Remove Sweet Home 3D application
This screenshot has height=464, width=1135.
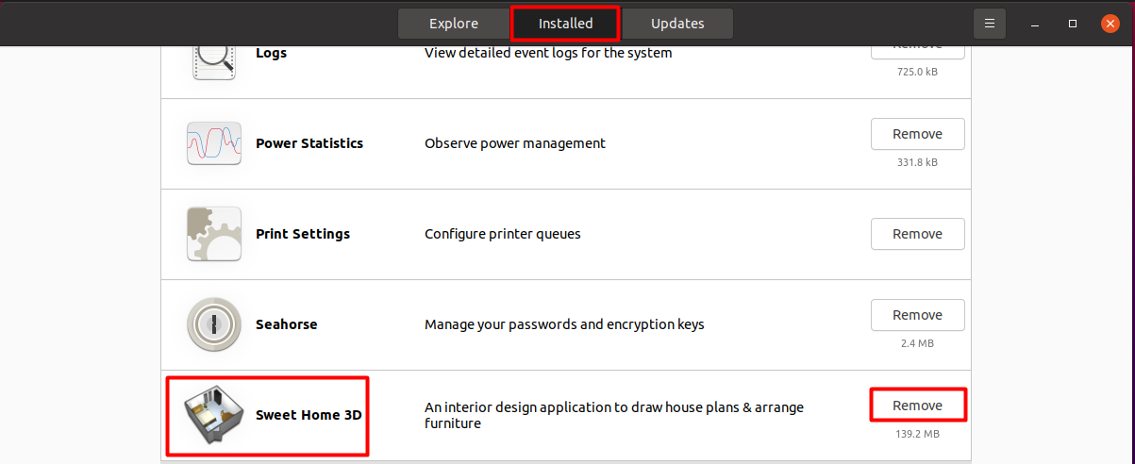pyautogui.click(x=918, y=406)
